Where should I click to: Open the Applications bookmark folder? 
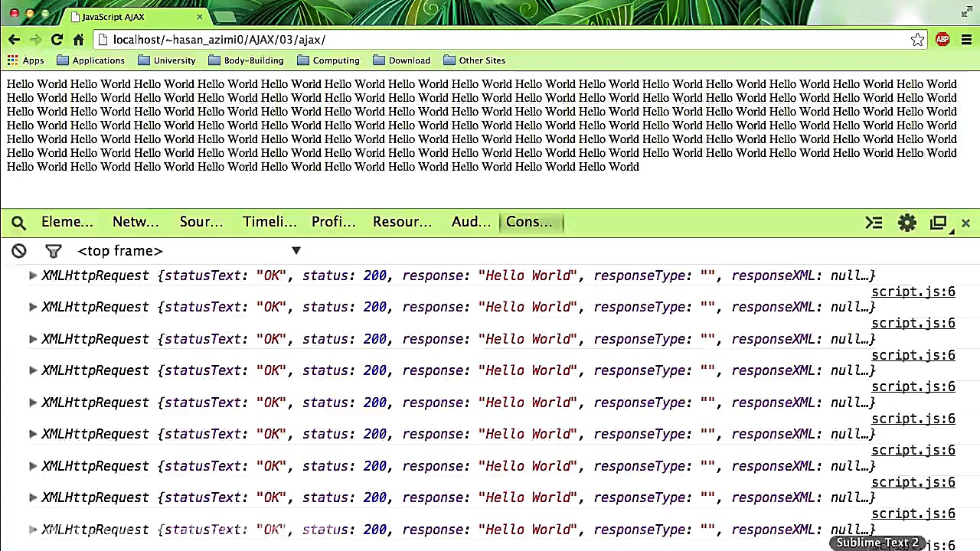90,60
